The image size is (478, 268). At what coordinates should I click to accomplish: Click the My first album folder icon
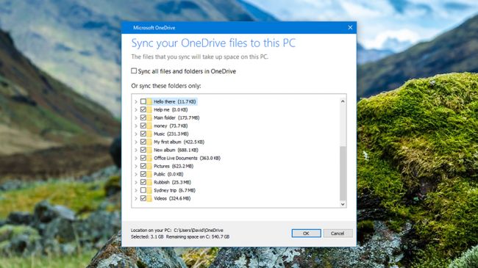tap(149, 142)
